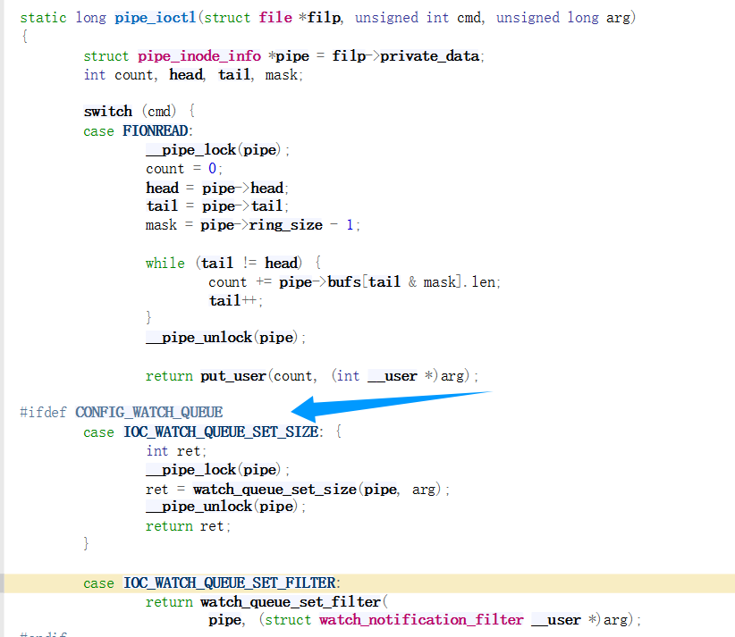Click 'cmd' inside the switch parentheses
Viewport: 735px width, 637px height.
[159, 112]
